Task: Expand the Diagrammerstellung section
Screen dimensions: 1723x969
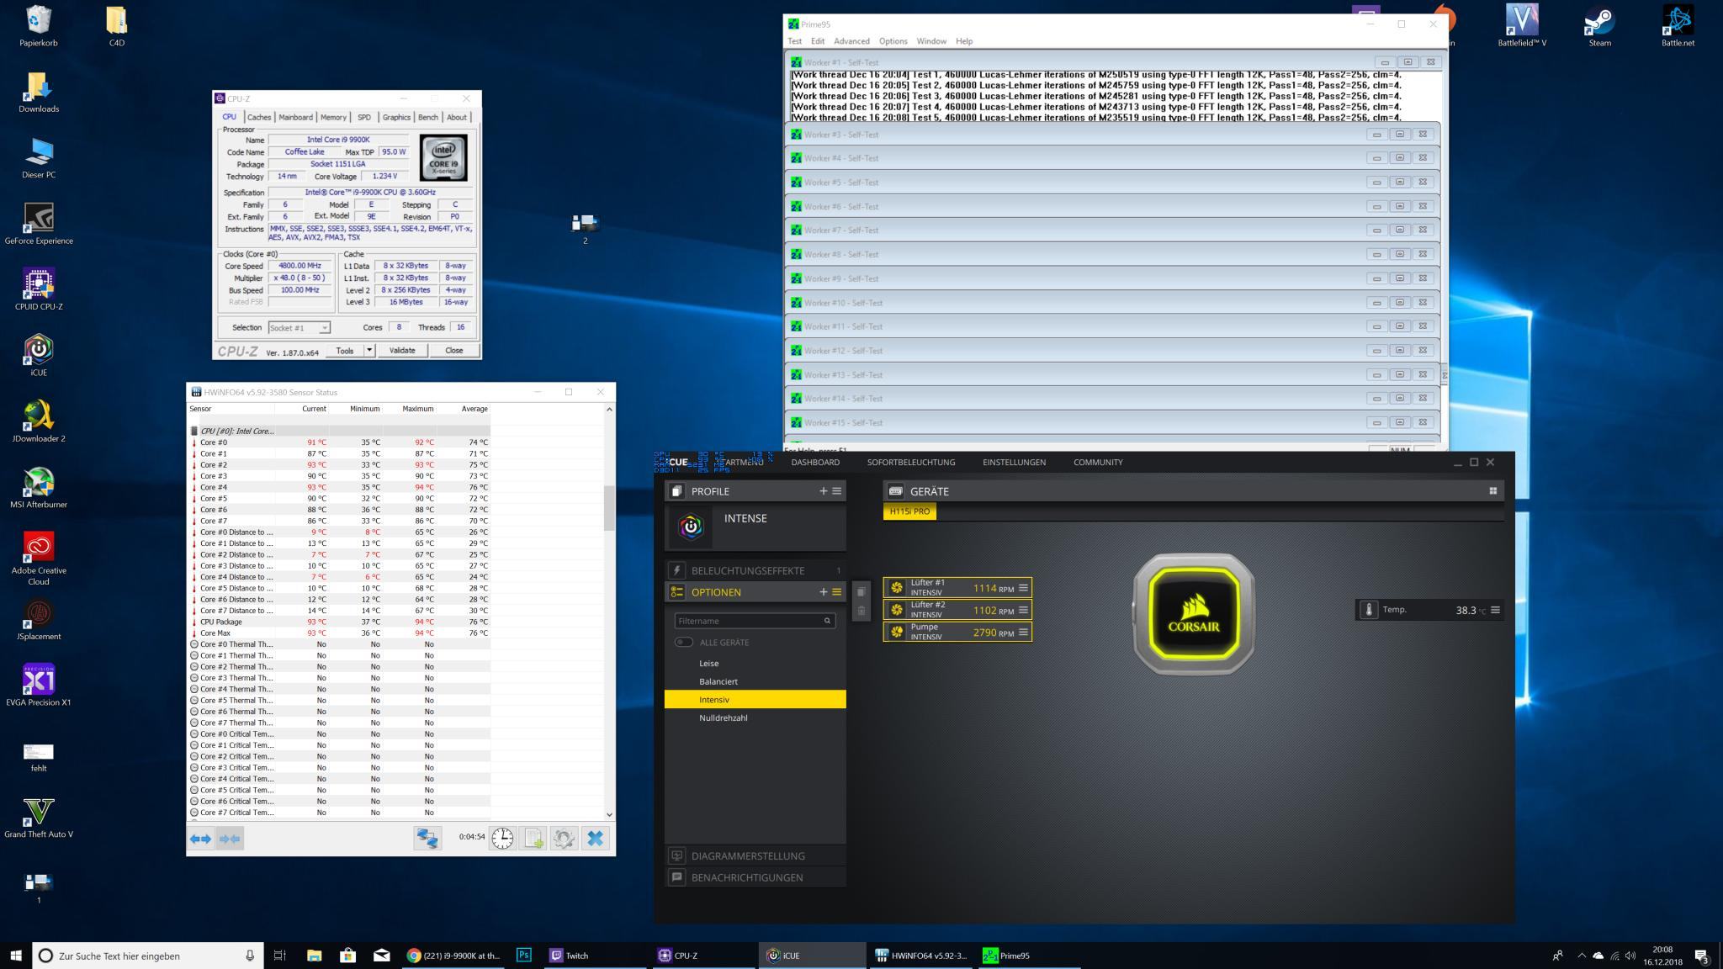Action: tap(748, 855)
